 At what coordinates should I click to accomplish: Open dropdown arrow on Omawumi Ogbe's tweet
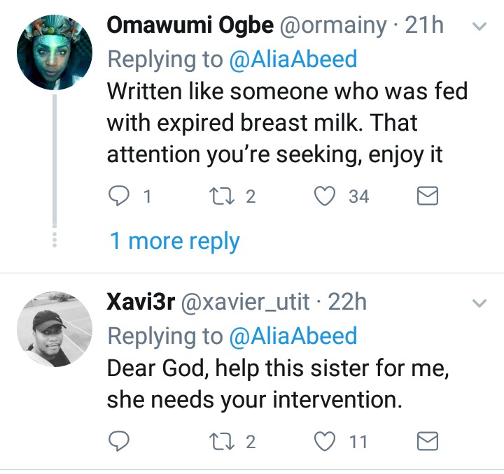pyautogui.click(x=479, y=27)
